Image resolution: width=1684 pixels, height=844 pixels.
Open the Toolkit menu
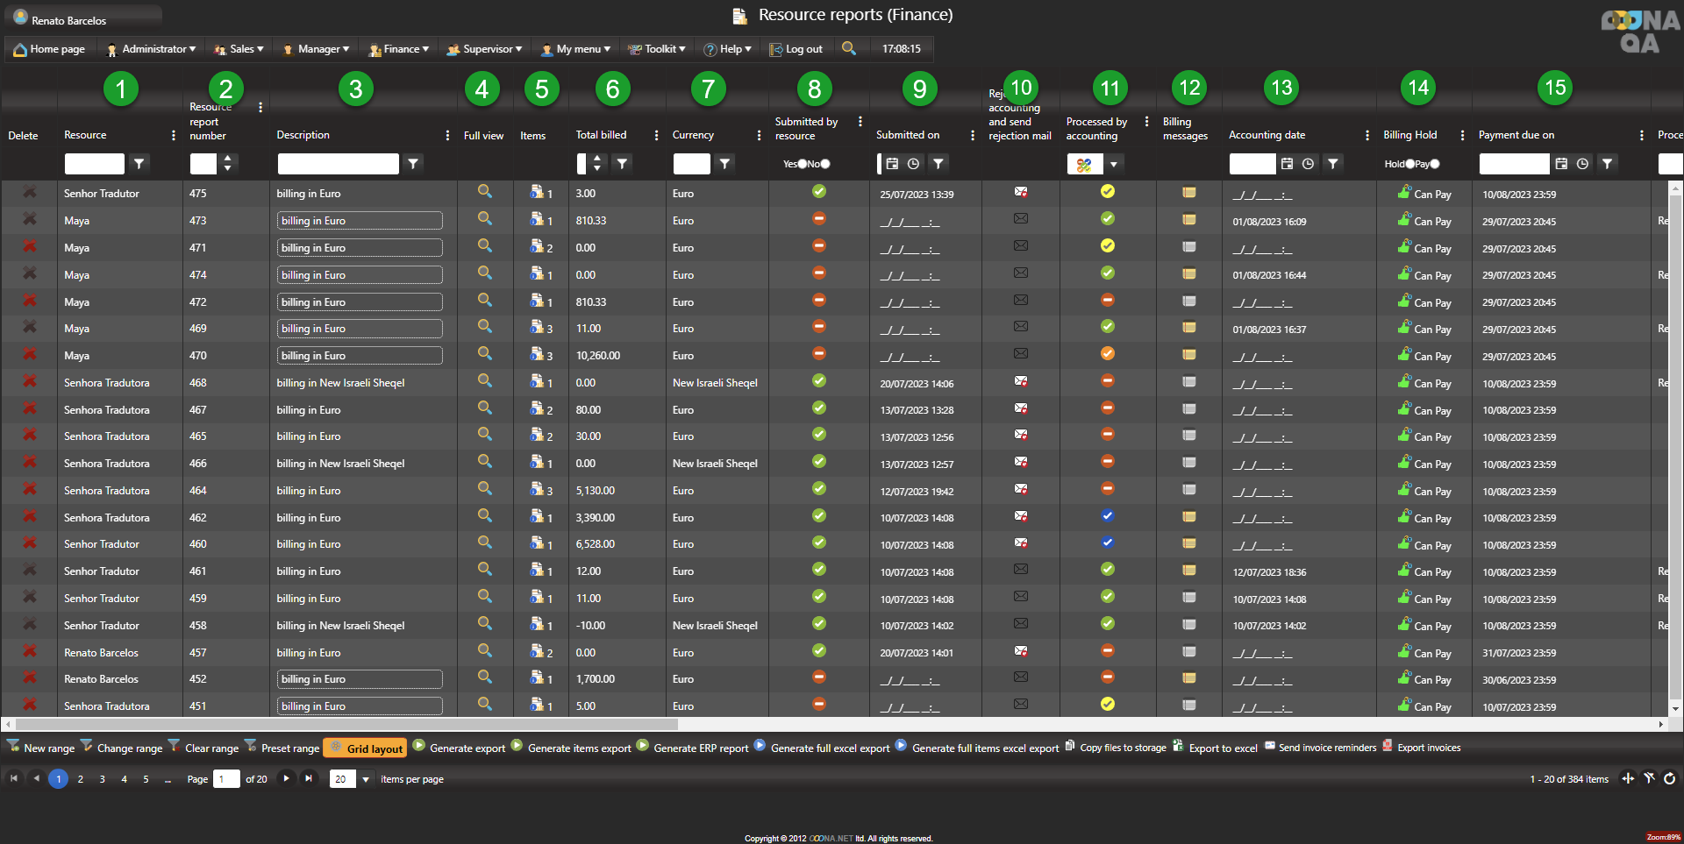point(658,49)
